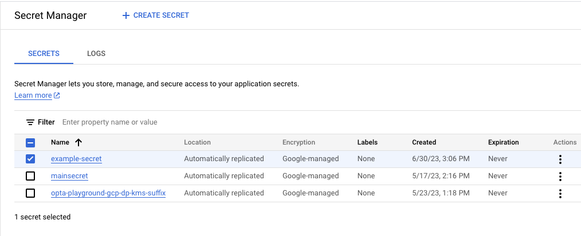Switch to the Logs tab
This screenshot has width=581, height=236.
[x=96, y=54]
